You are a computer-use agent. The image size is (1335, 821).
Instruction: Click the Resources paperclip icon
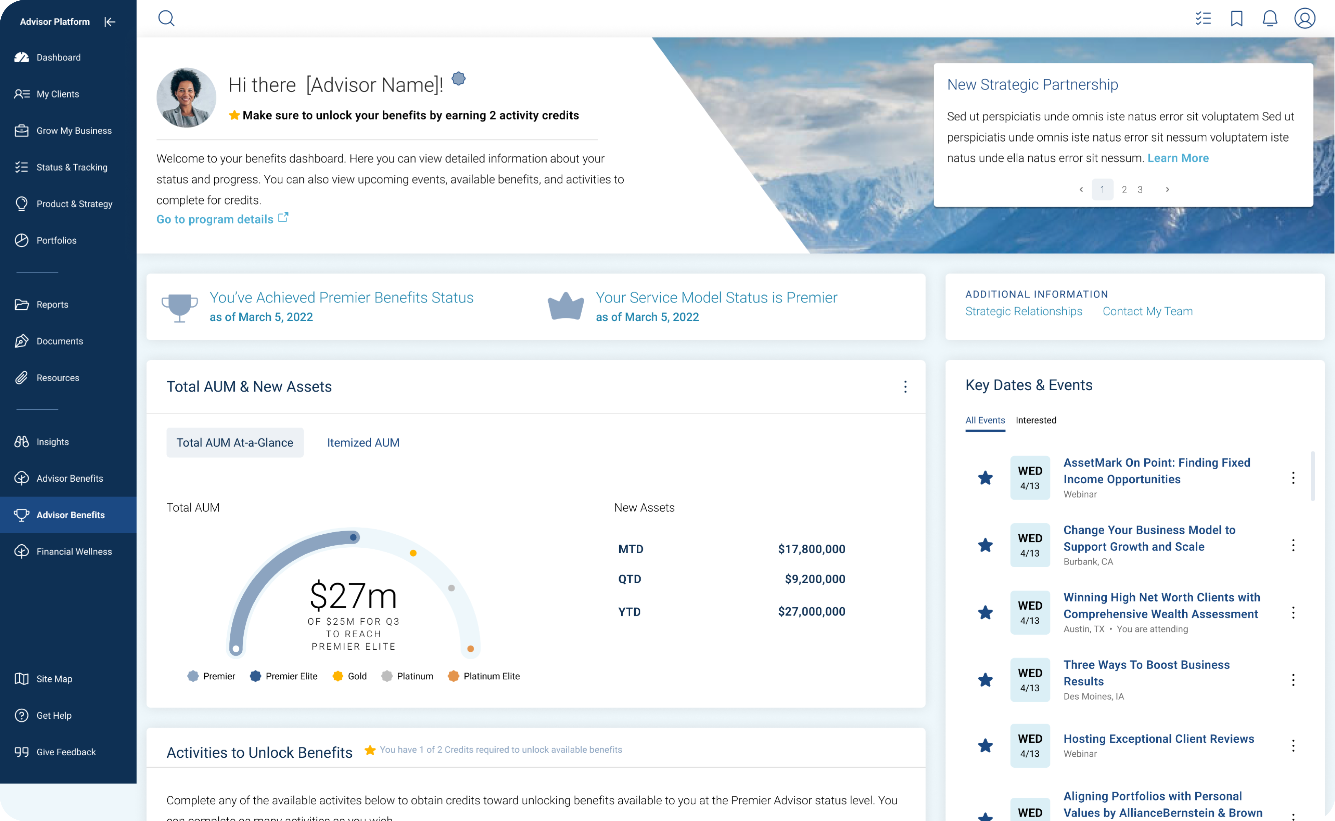pyautogui.click(x=22, y=378)
